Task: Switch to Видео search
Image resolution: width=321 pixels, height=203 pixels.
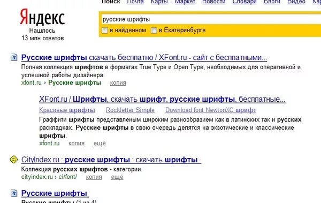Action: coord(296,2)
